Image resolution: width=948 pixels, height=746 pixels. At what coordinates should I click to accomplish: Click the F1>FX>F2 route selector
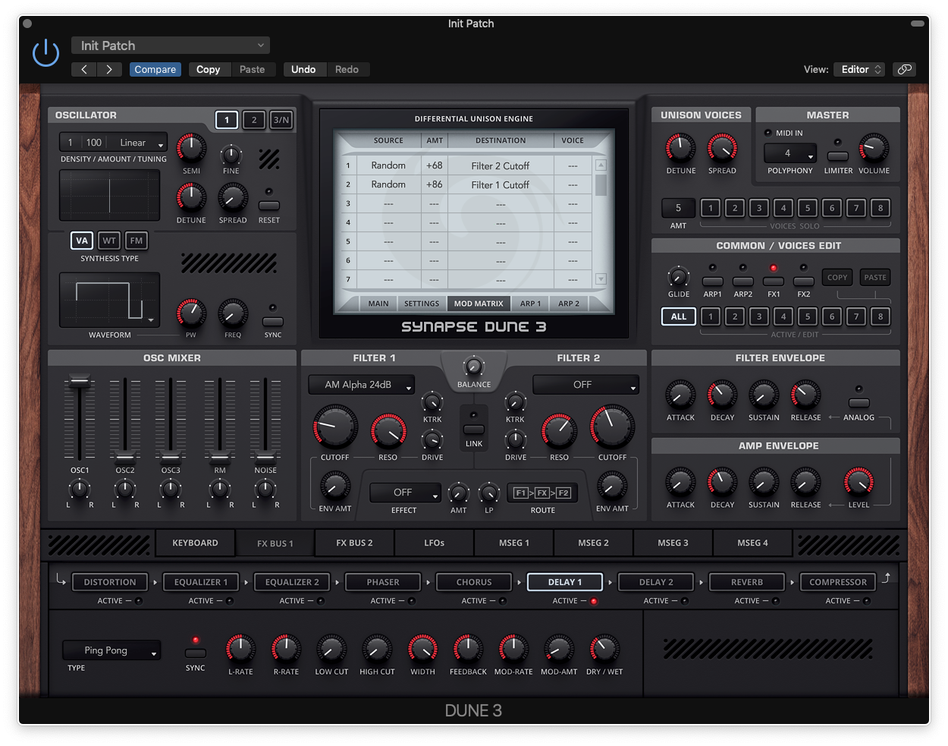542,493
